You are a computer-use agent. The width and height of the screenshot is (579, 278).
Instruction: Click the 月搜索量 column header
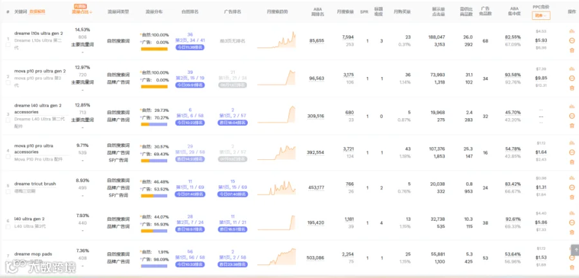click(345, 12)
